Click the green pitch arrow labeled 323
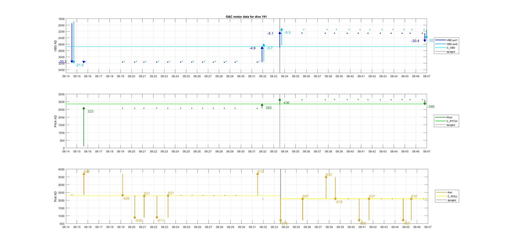This screenshot has width=507, height=251. tap(84, 127)
